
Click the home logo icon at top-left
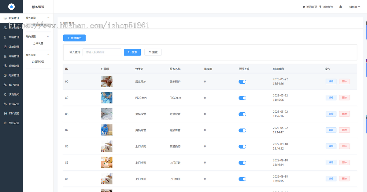click(x=11, y=6)
